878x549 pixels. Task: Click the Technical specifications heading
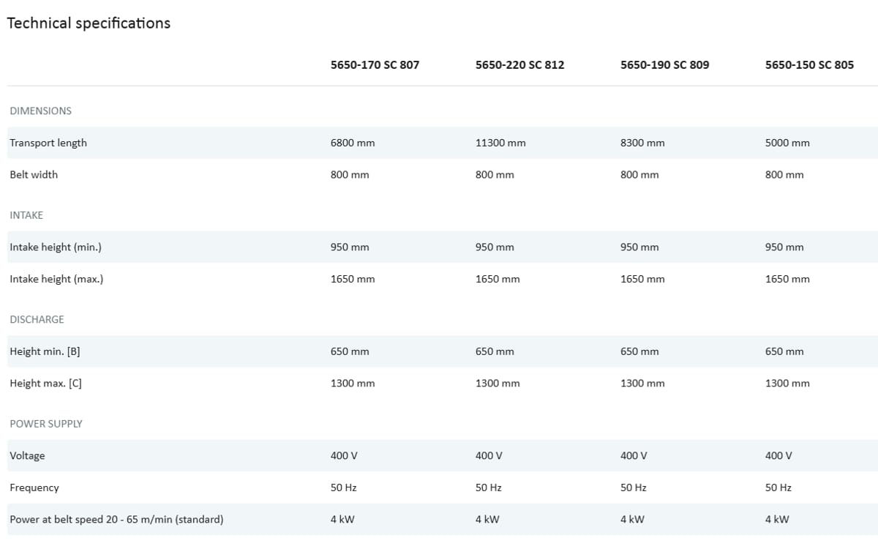[89, 23]
